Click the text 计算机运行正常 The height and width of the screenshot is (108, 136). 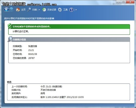(21, 31)
